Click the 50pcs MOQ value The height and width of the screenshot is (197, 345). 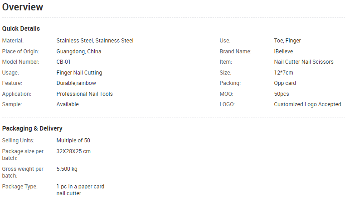[x=282, y=94]
